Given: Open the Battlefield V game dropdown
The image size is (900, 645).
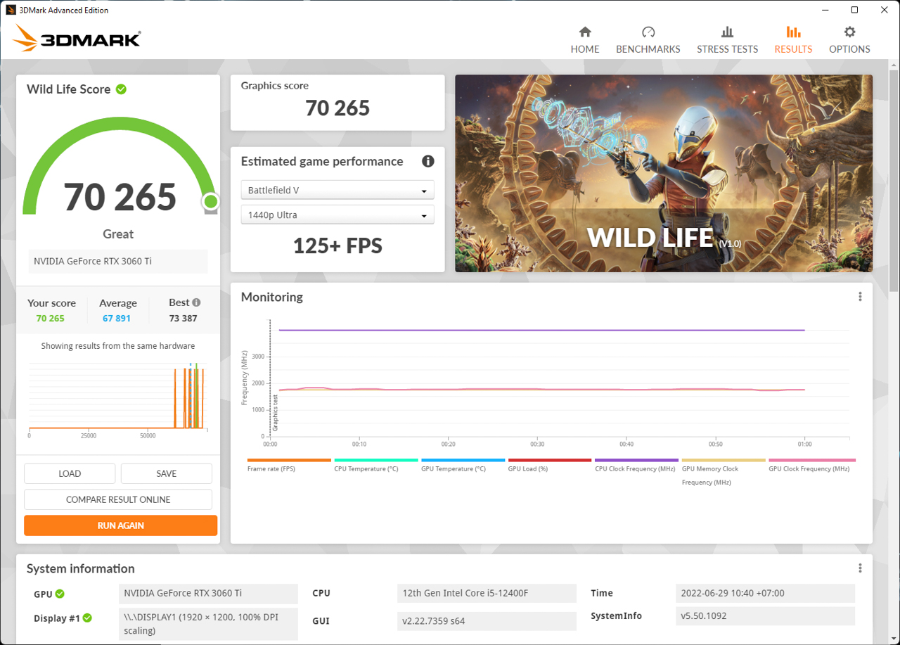Looking at the screenshot, I should click(337, 190).
